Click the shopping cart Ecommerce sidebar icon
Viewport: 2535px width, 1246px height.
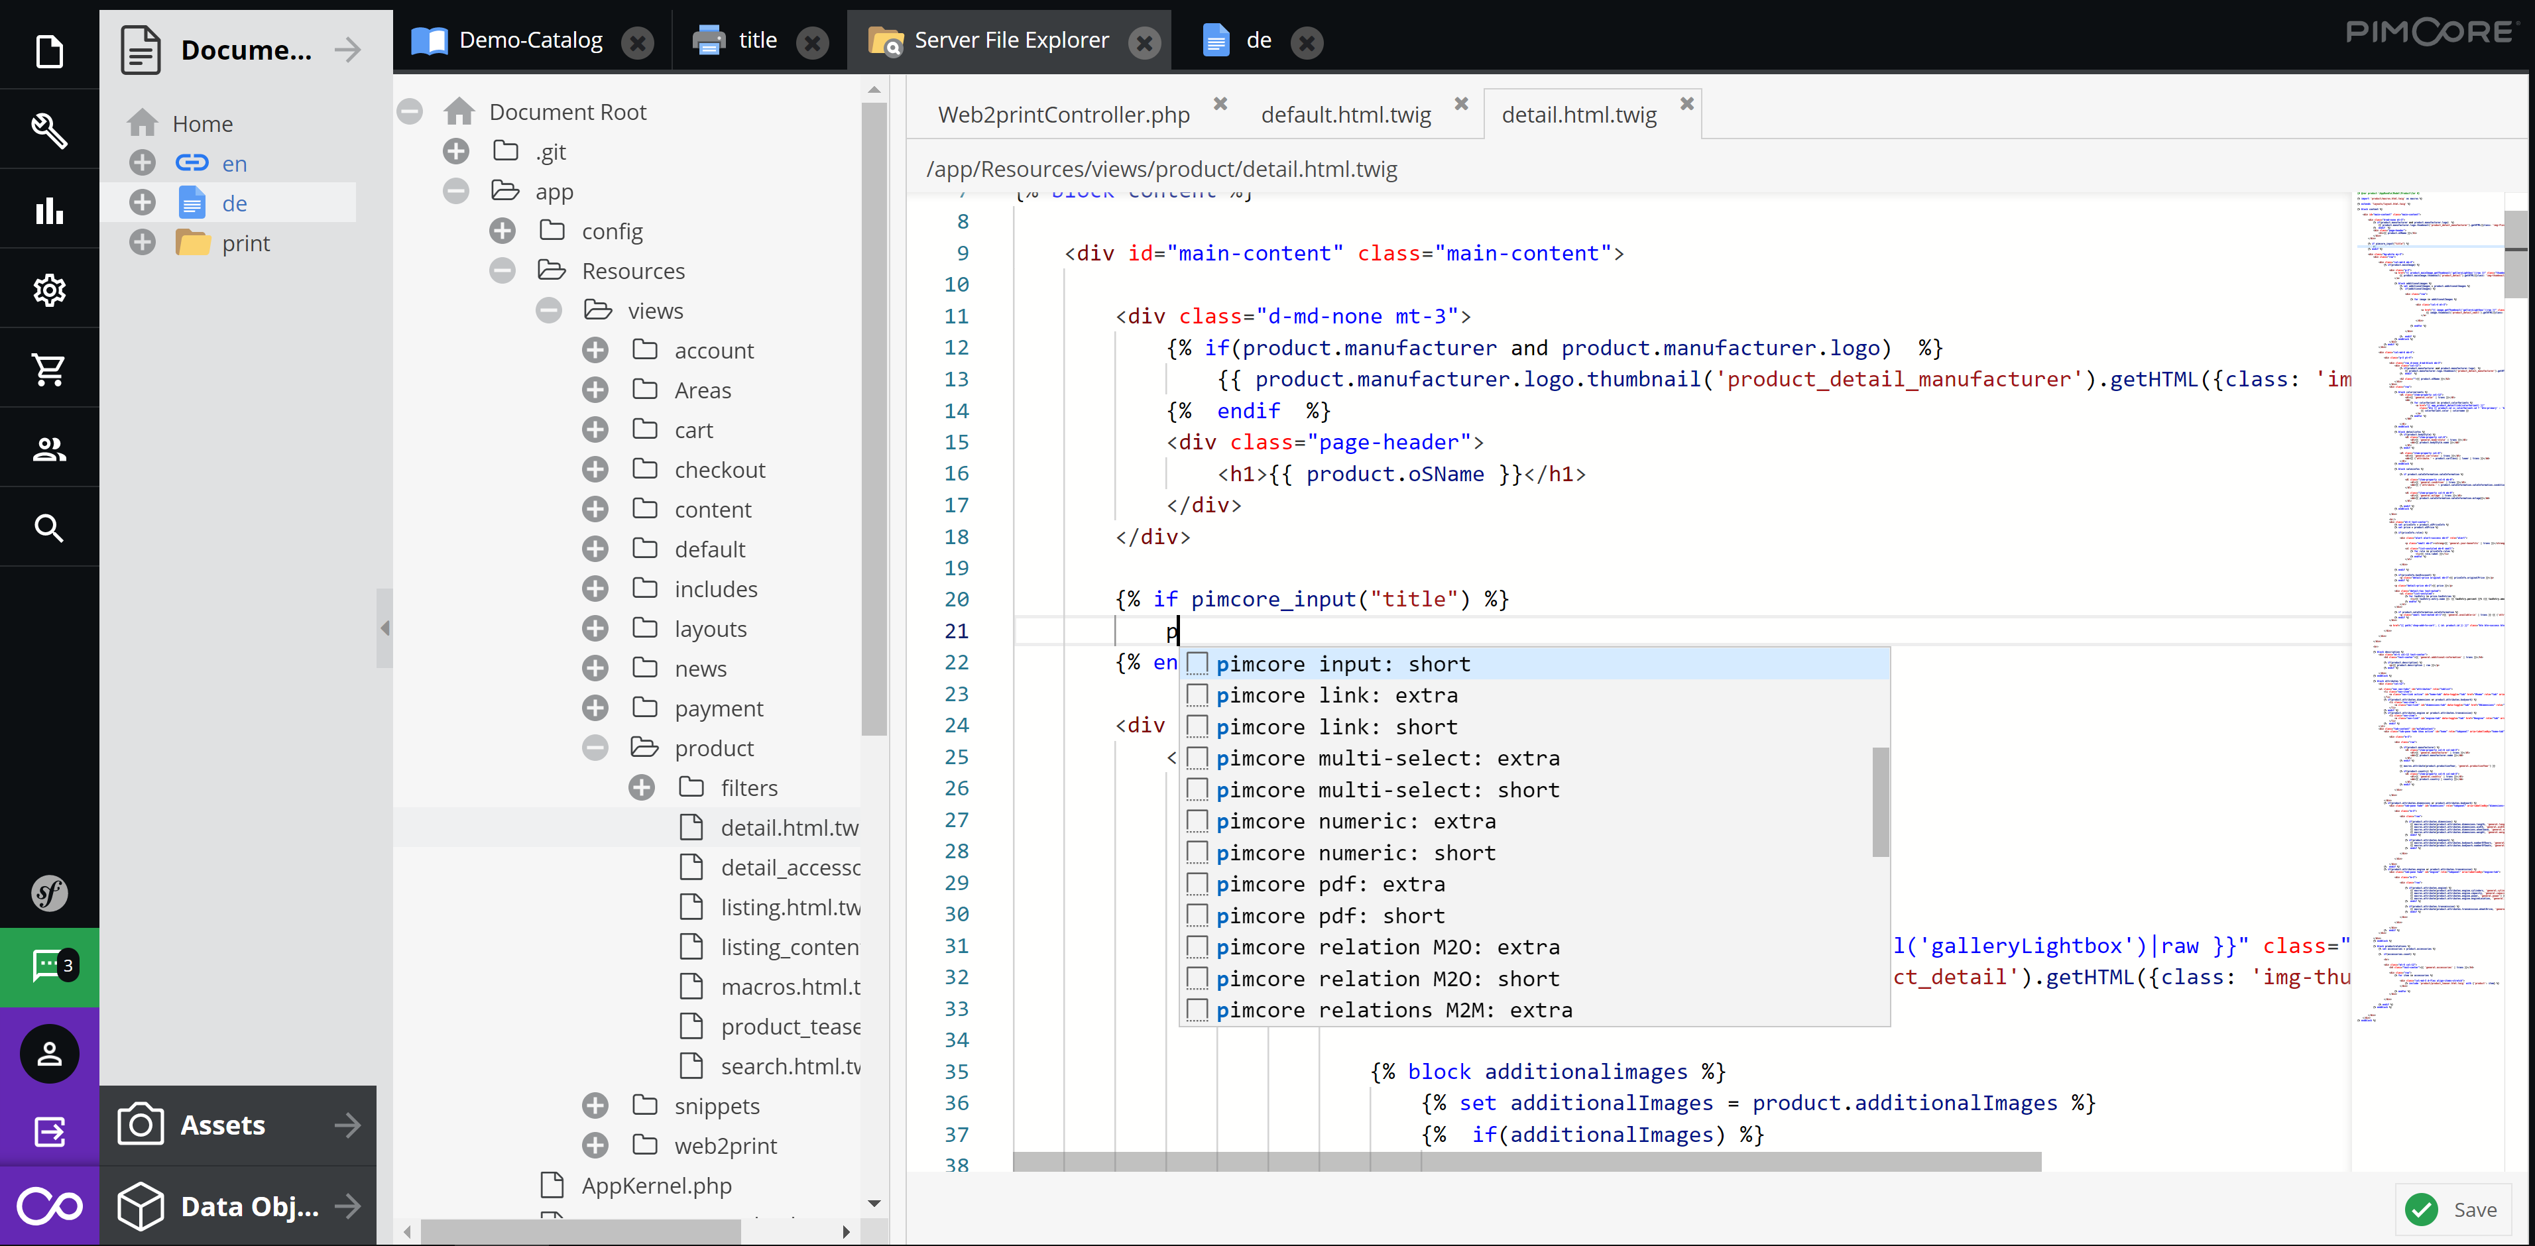(x=49, y=369)
